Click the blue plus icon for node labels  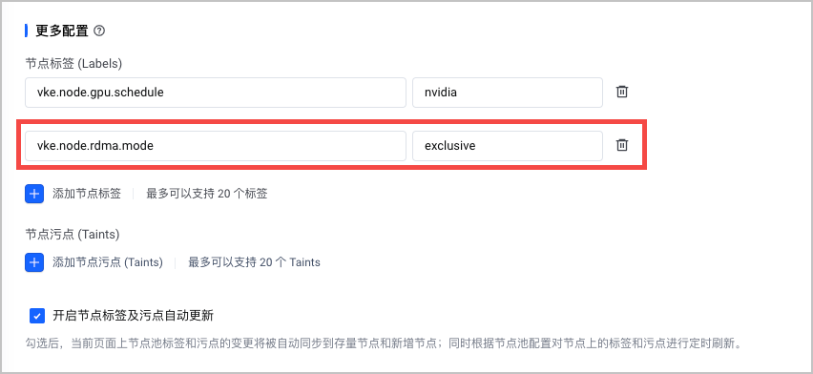pyautogui.click(x=34, y=194)
